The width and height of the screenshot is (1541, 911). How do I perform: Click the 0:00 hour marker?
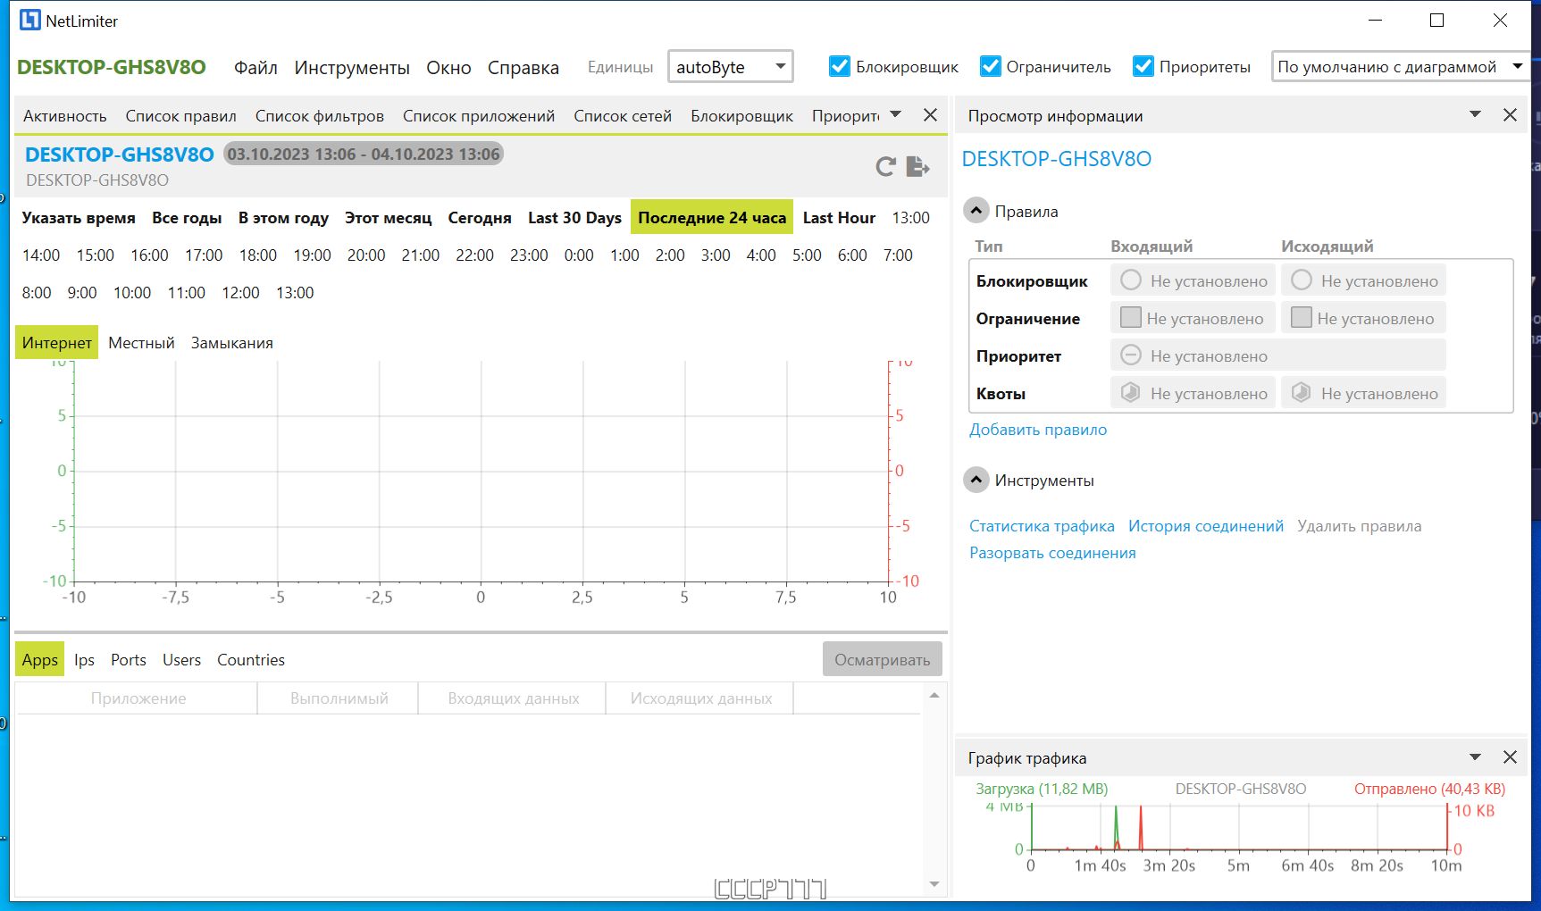point(579,255)
